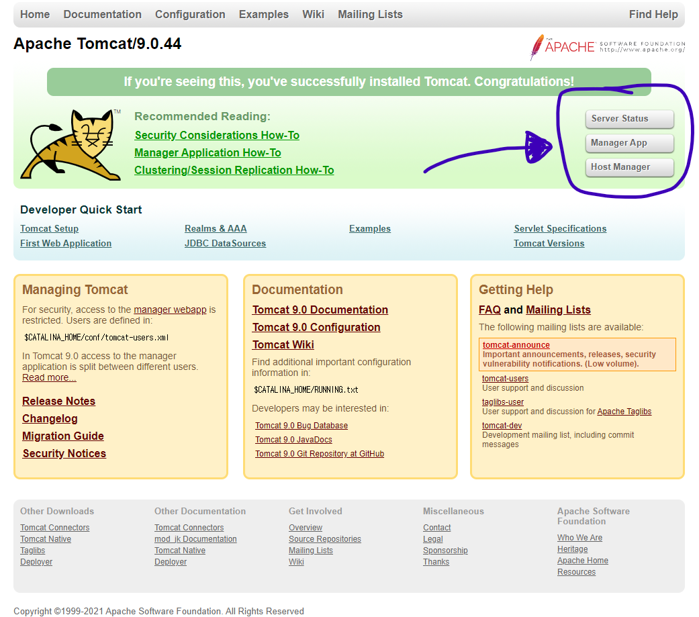Click Tomcat Native under Other Documentation
This screenshot has width=699, height=617.
(180, 550)
